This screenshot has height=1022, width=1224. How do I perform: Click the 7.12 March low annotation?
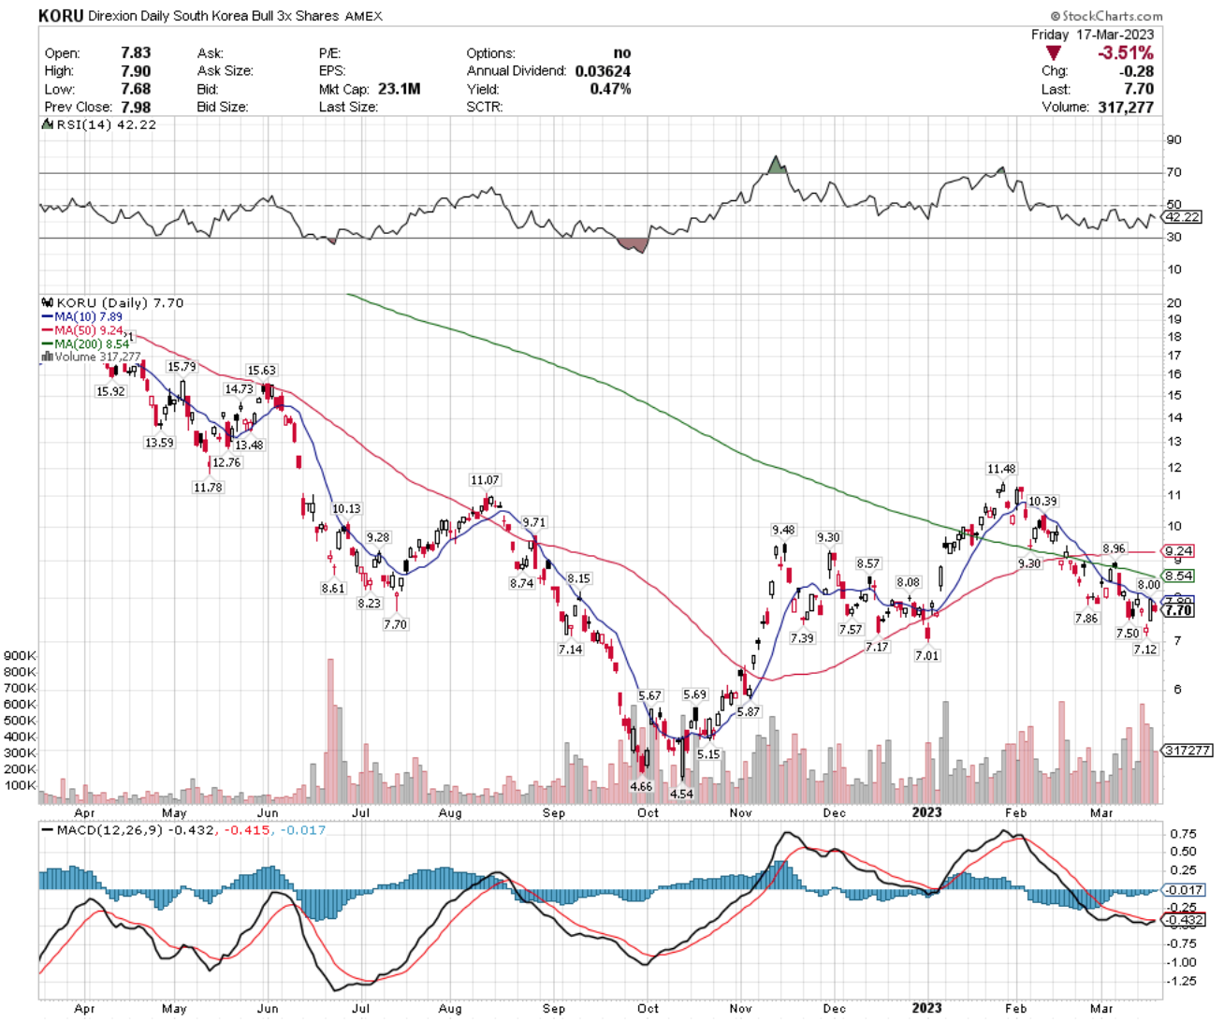coord(1145,649)
